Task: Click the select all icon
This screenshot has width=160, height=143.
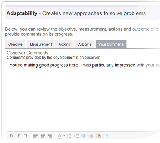Action: [x=105, y=136]
